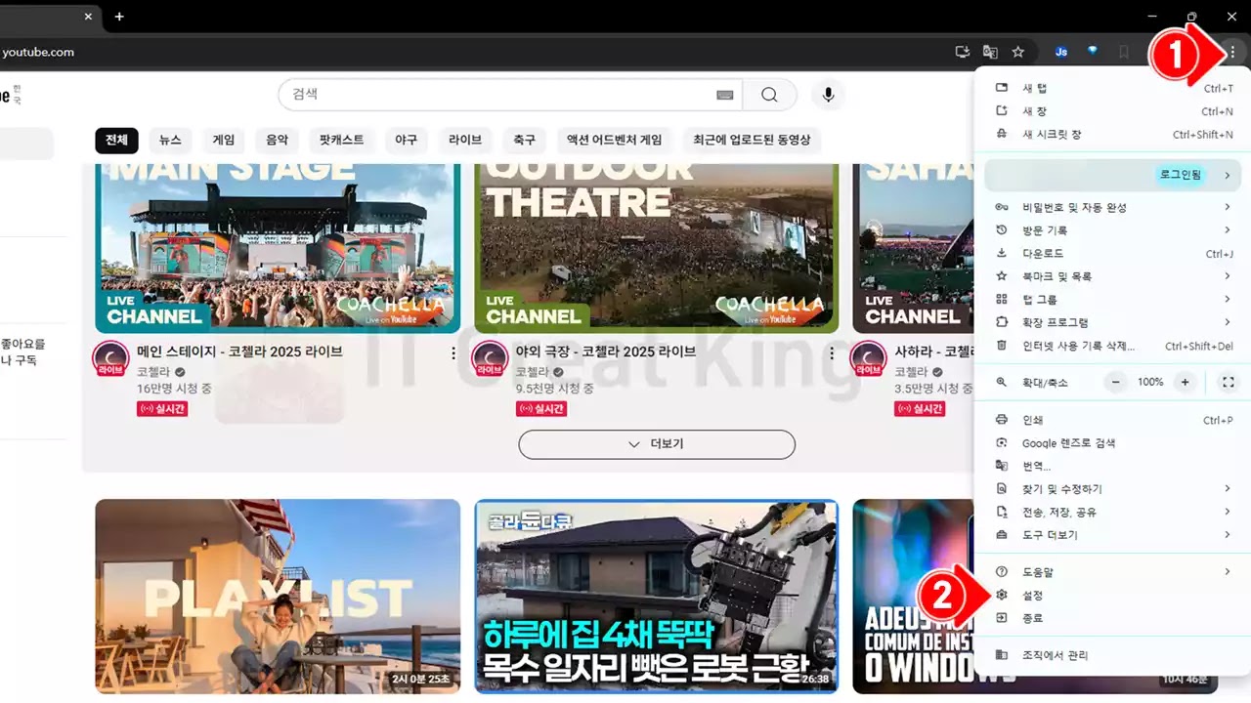Viewport: 1251px width, 703px height.
Task: Select the 게임 filter chip
Action: [224, 140]
